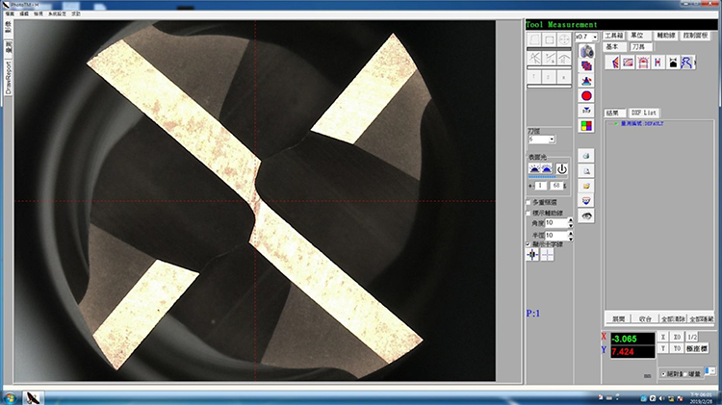Click the colored crosshair icon
The image size is (722, 405).
pyautogui.click(x=532, y=255)
